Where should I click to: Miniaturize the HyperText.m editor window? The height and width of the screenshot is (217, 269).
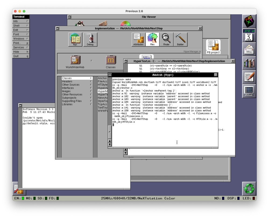tap(126, 61)
